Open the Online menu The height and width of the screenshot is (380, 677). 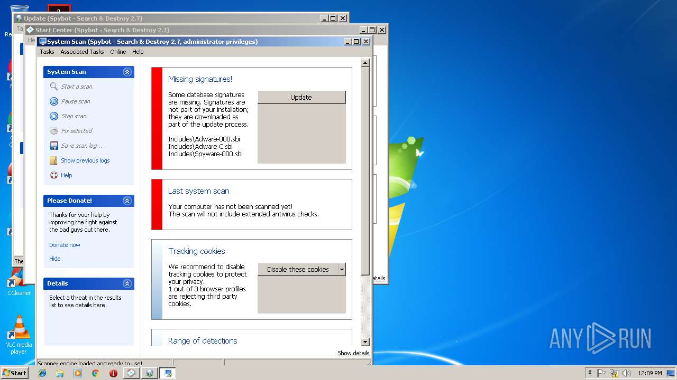(118, 52)
